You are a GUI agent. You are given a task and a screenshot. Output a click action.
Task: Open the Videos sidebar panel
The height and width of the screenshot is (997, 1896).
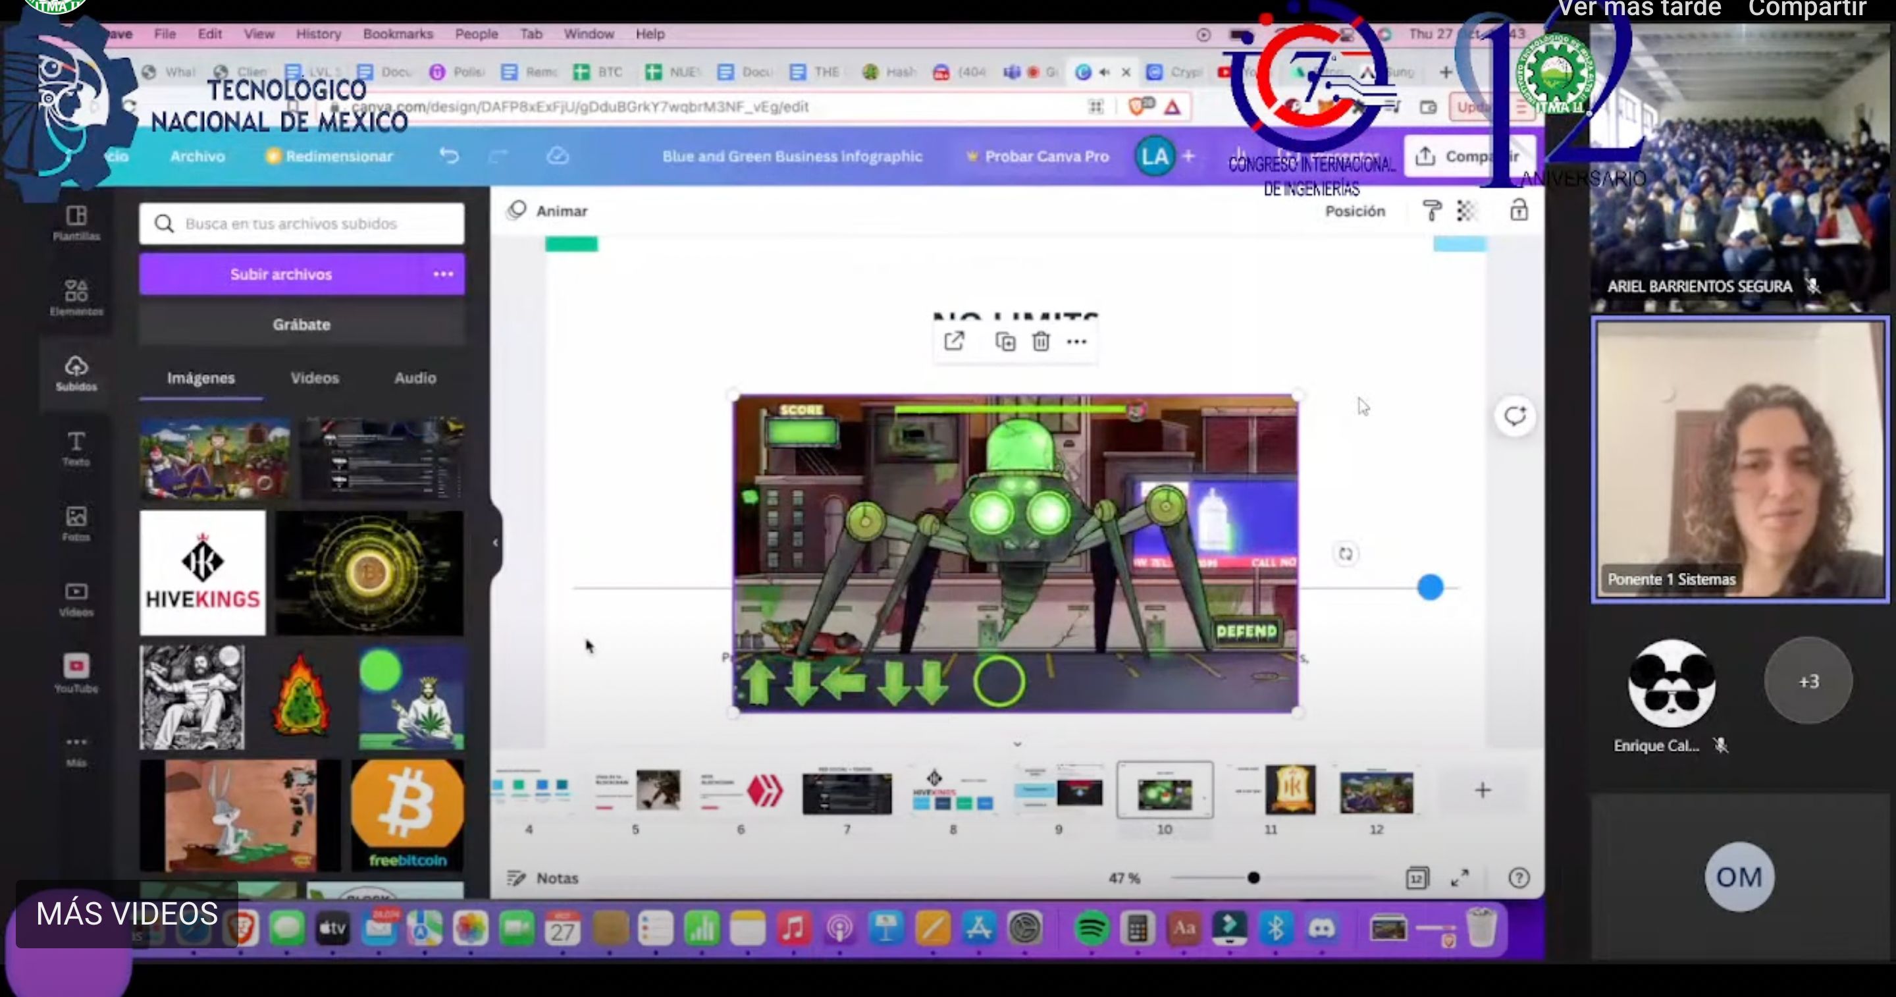(76, 599)
